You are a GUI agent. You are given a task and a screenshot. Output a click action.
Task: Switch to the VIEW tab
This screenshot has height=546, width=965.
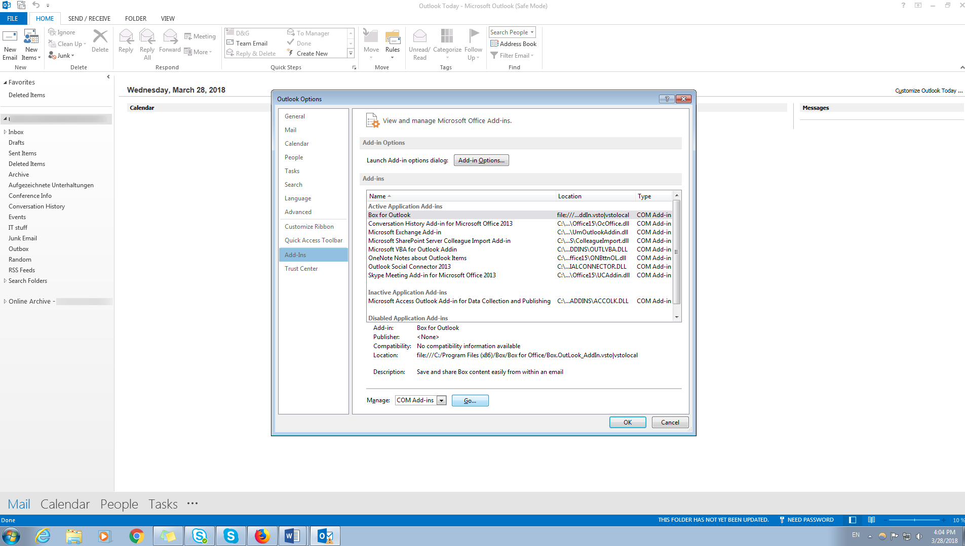click(x=168, y=19)
